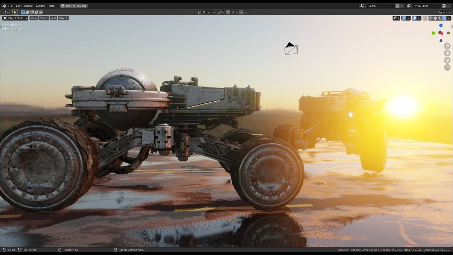Switch to Wireframe viewport shading
This screenshot has height=255, width=453.
point(431,18)
